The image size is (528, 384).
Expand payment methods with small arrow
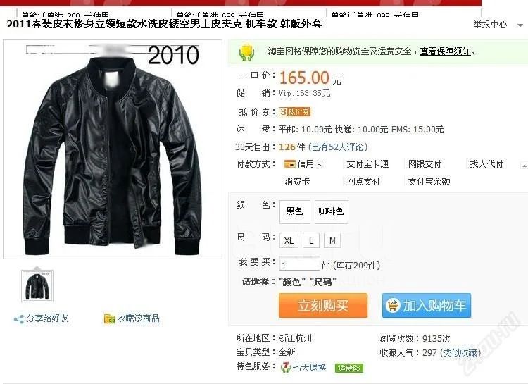(524, 166)
